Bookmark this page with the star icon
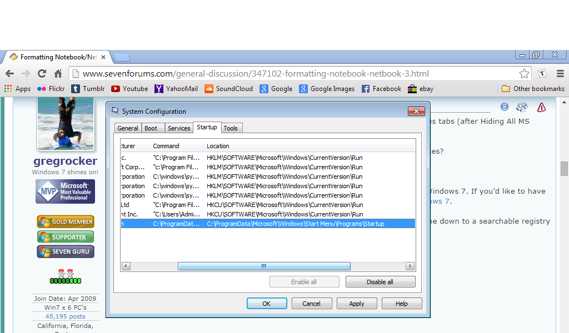569x333 pixels. [524, 74]
